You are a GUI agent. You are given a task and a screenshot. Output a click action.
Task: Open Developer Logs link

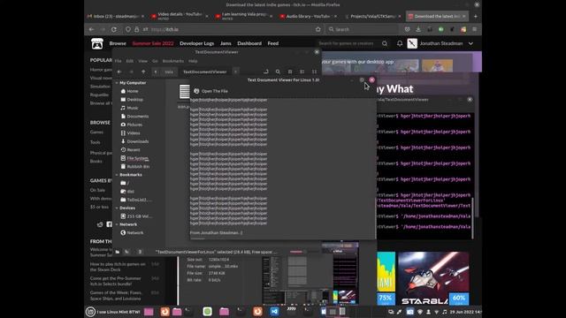click(196, 43)
